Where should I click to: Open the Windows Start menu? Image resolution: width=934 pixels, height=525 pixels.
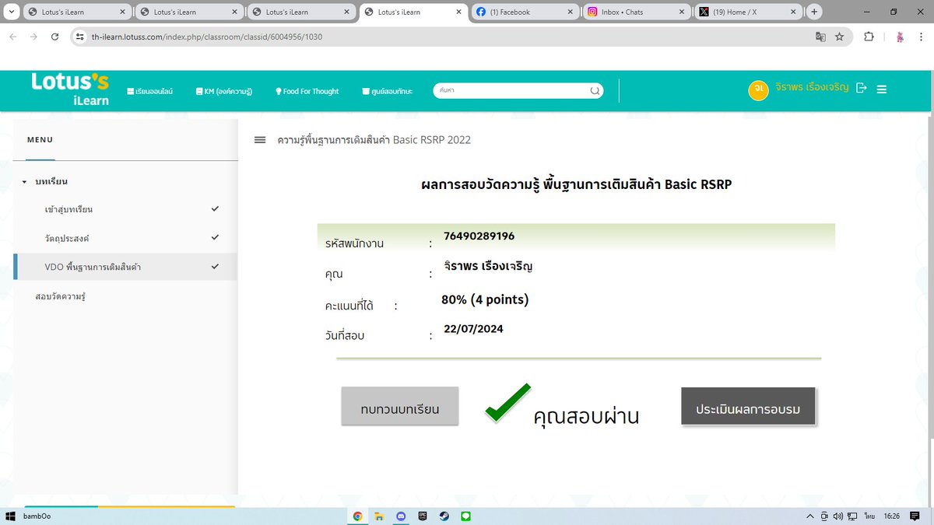click(12, 516)
